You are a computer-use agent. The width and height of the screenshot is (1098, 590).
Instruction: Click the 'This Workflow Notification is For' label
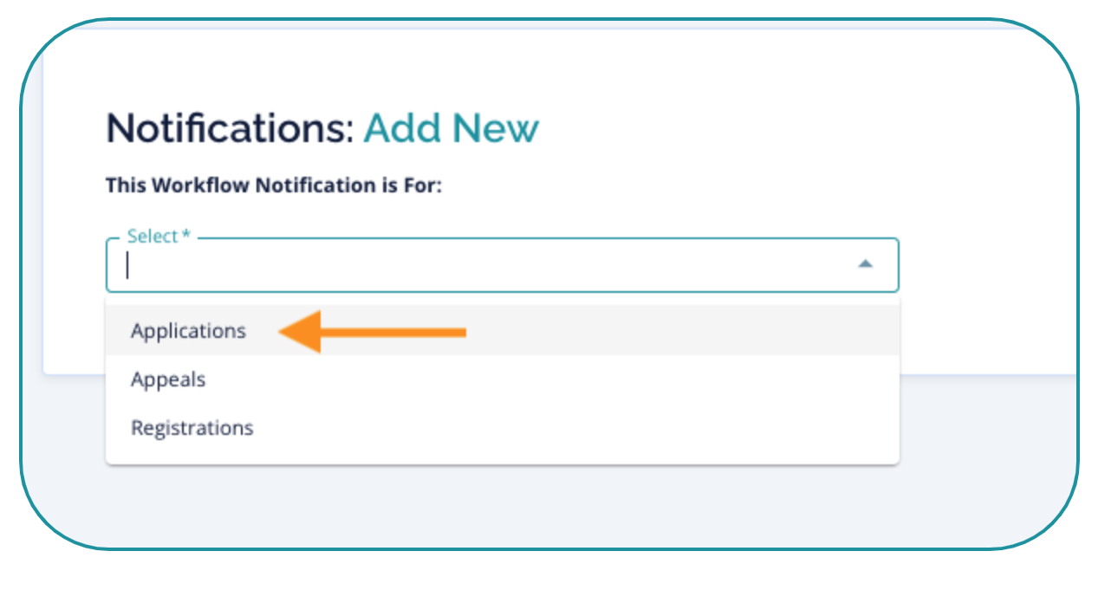click(274, 185)
